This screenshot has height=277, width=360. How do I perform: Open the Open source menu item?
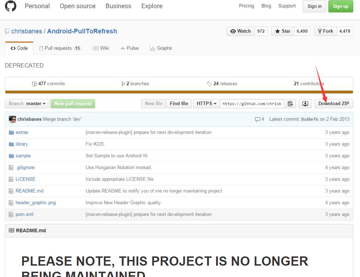[77, 6]
